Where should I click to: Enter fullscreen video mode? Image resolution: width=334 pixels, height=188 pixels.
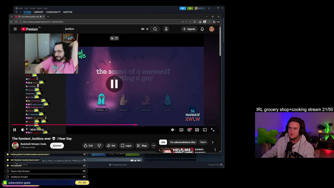pyautogui.click(x=213, y=130)
